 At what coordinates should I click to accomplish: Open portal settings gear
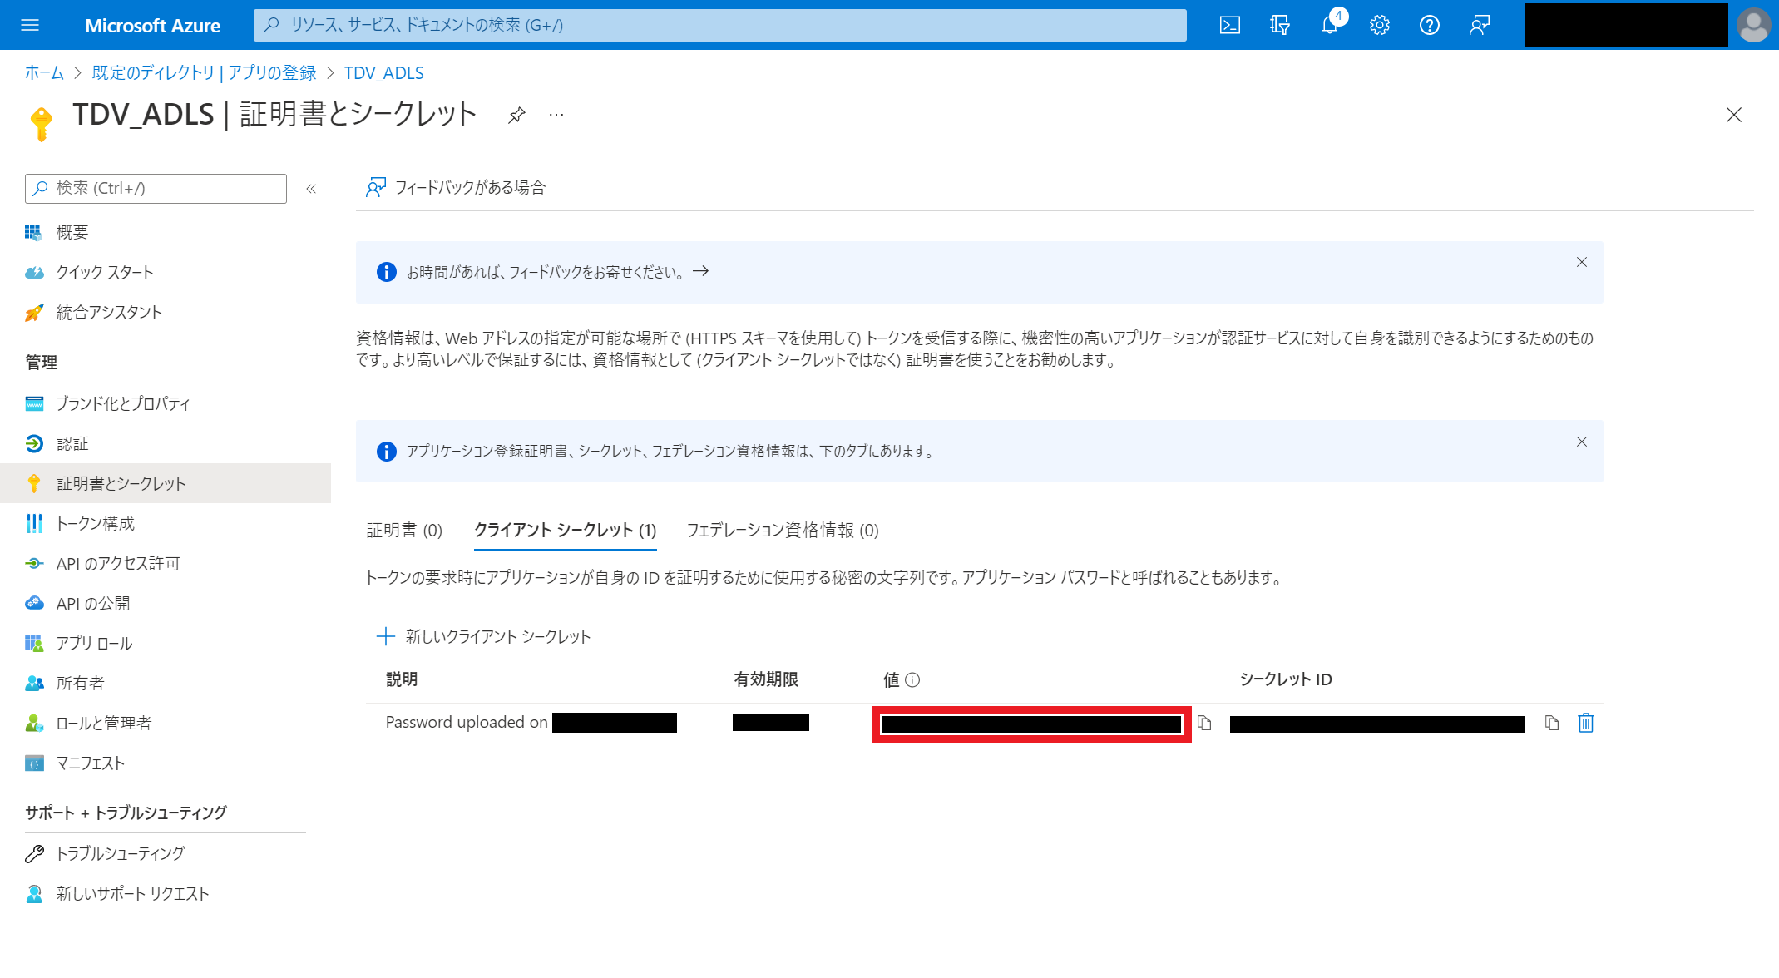point(1380,25)
